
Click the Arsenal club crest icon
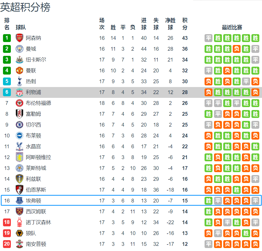click(x=20, y=38)
